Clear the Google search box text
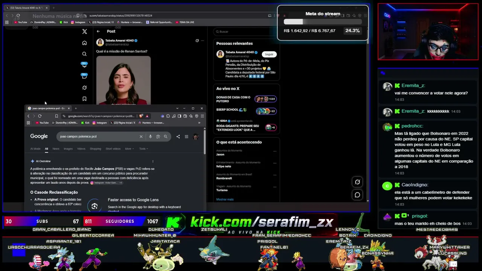The width and height of the screenshot is (482, 271). (141, 137)
